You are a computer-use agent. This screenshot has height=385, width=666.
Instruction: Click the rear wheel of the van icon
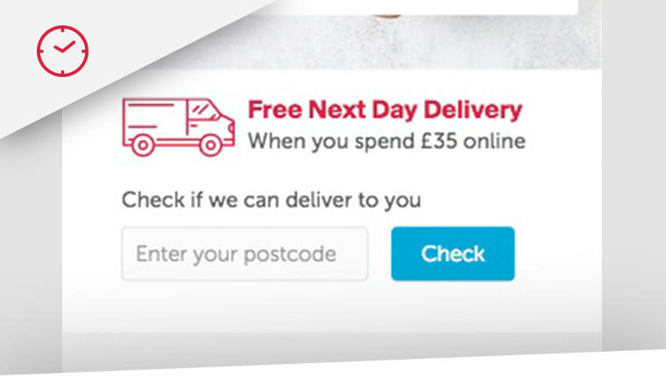click(x=143, y=145)
